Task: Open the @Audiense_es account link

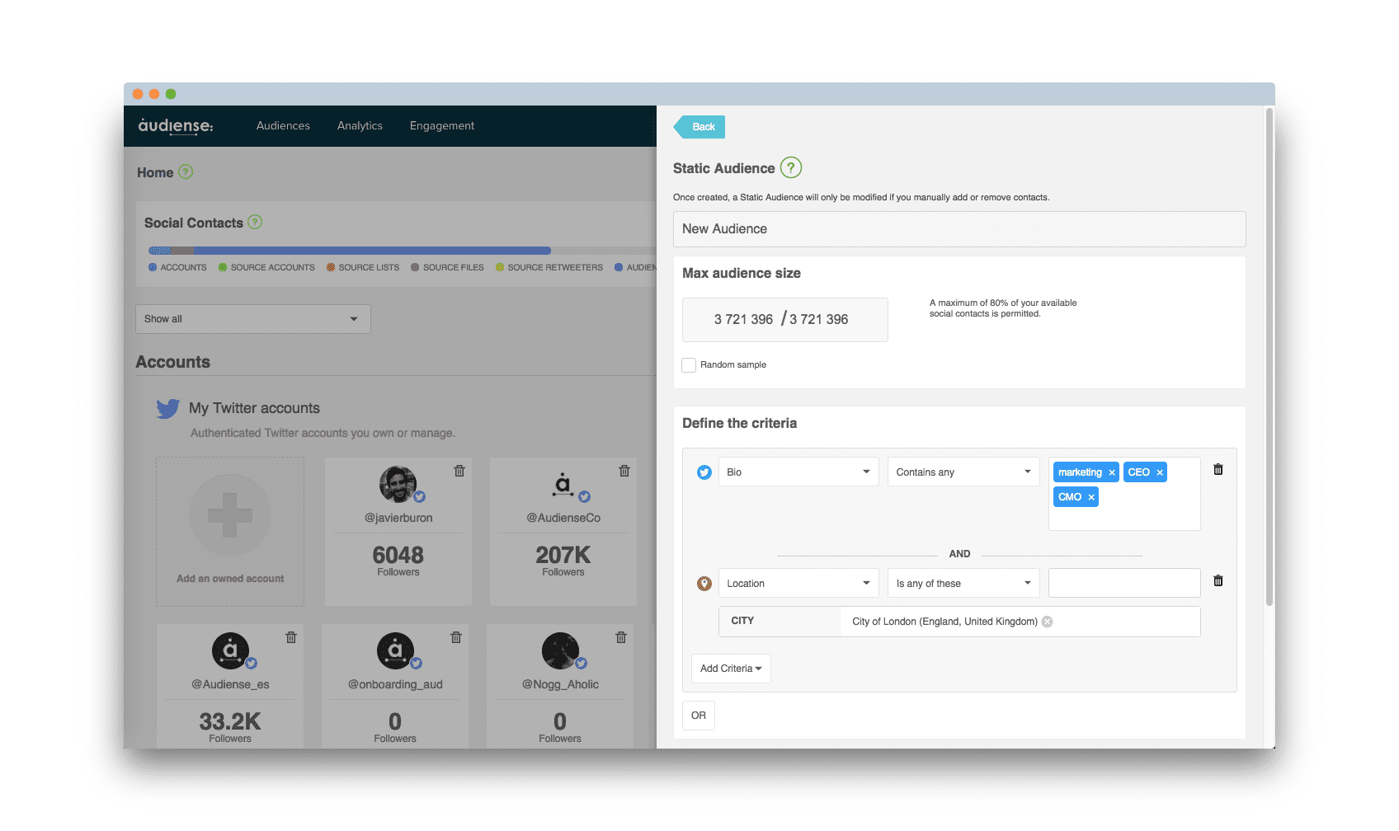Action: [x=231, y=684]
